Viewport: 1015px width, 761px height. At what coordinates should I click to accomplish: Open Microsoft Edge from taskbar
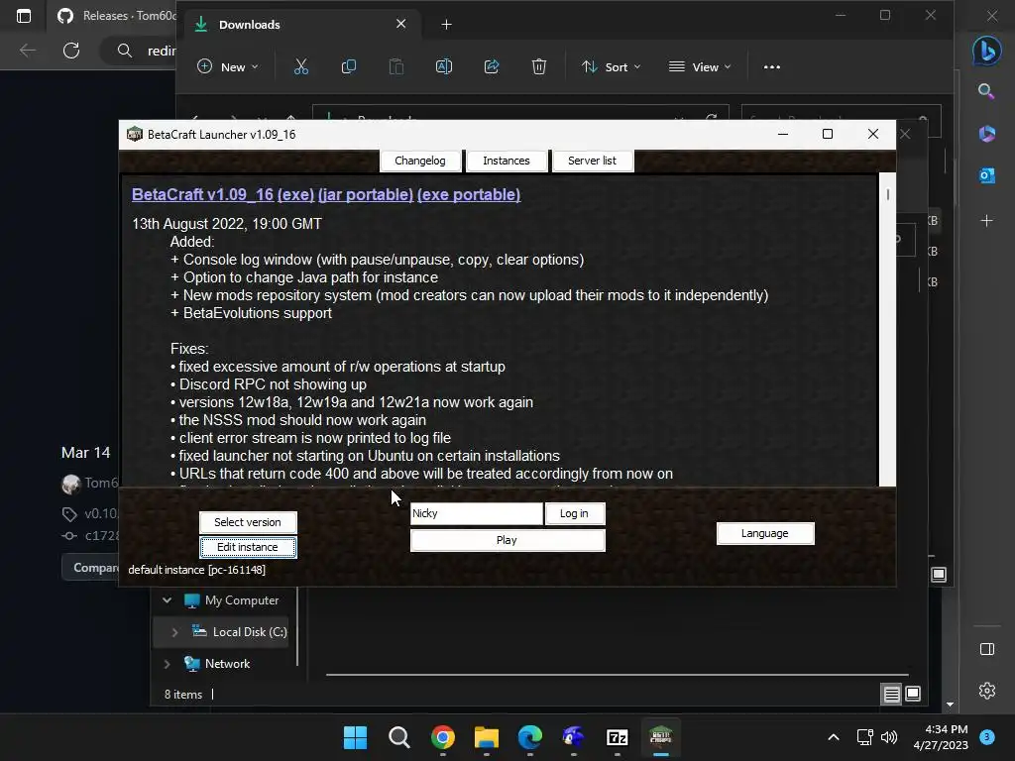[x=530, y=737]
